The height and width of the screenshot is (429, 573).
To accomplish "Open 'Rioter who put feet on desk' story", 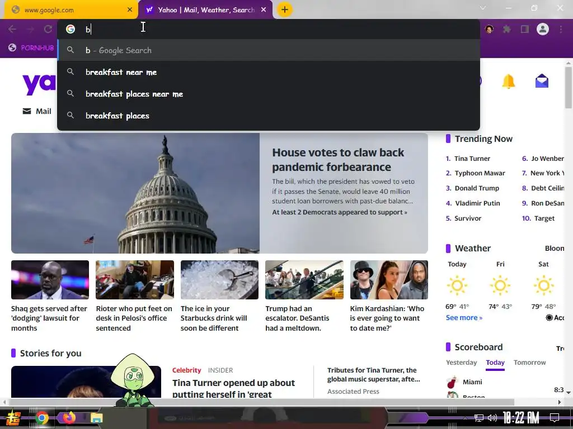I will pos(134,318).
